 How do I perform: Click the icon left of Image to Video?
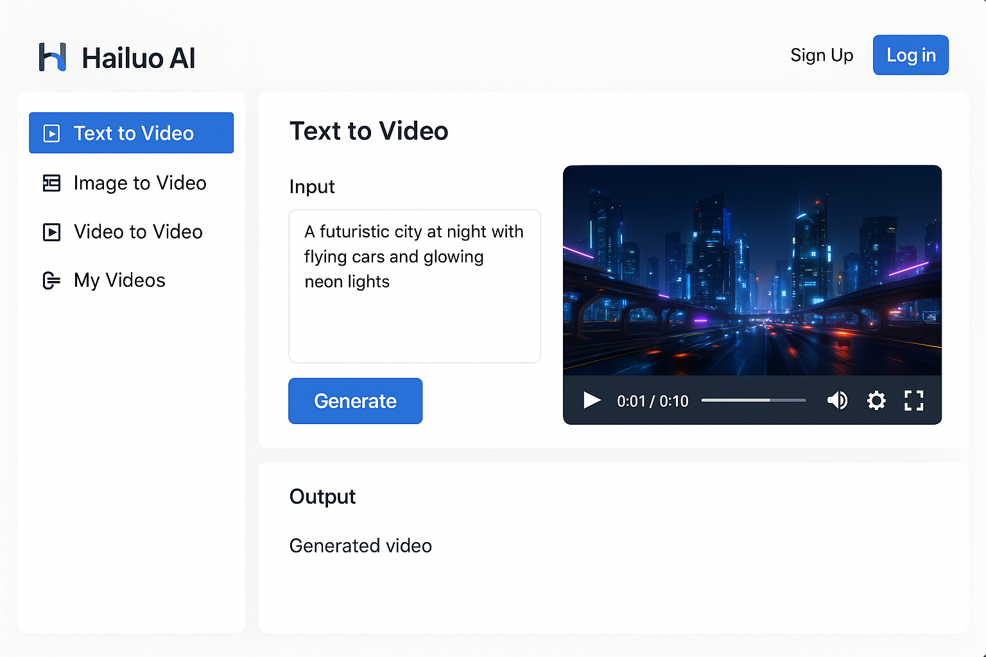51,183
